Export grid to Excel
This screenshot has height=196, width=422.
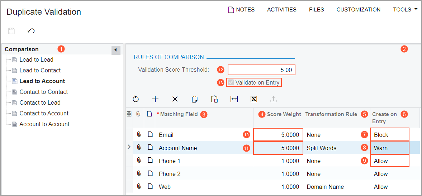pyautogui.click(x=254, y=99)
